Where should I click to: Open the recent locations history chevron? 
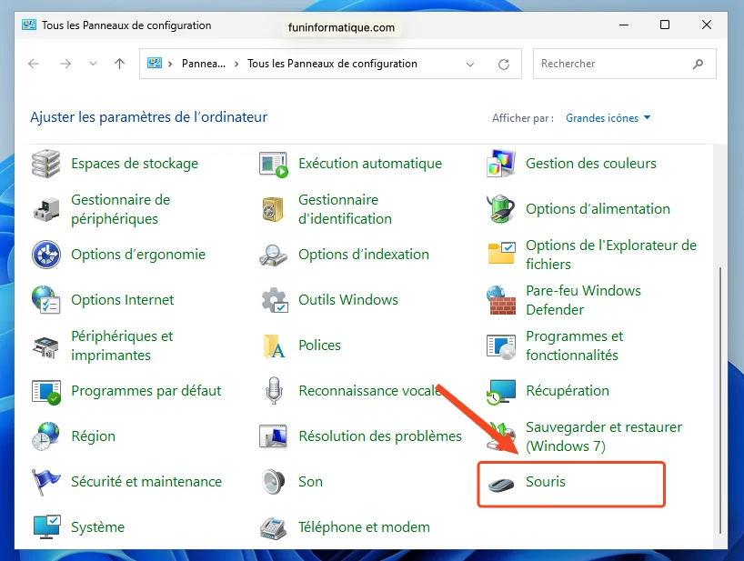click(93, 64)
